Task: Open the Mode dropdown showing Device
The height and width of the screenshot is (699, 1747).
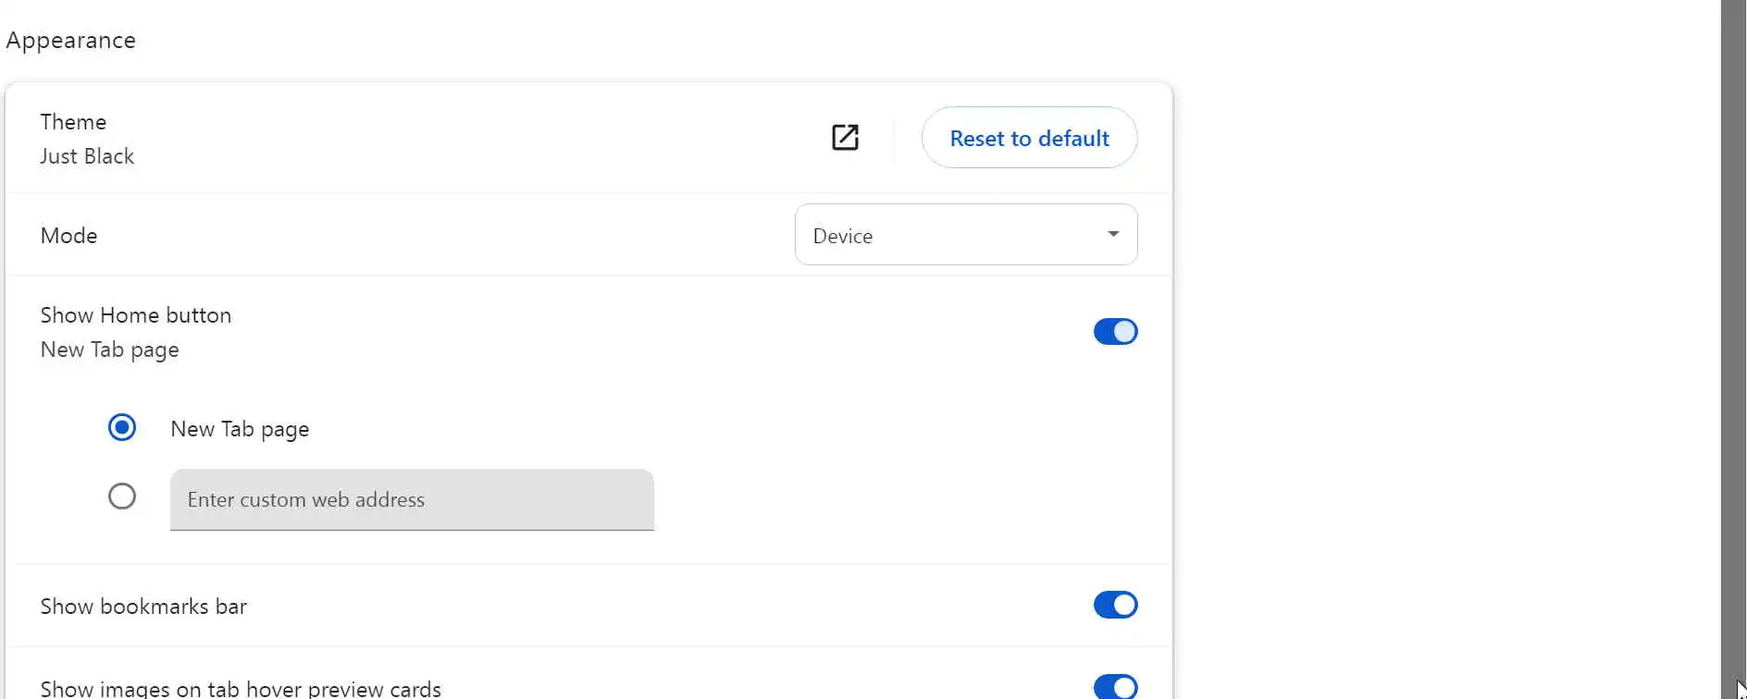Action: tap(965, 235)
